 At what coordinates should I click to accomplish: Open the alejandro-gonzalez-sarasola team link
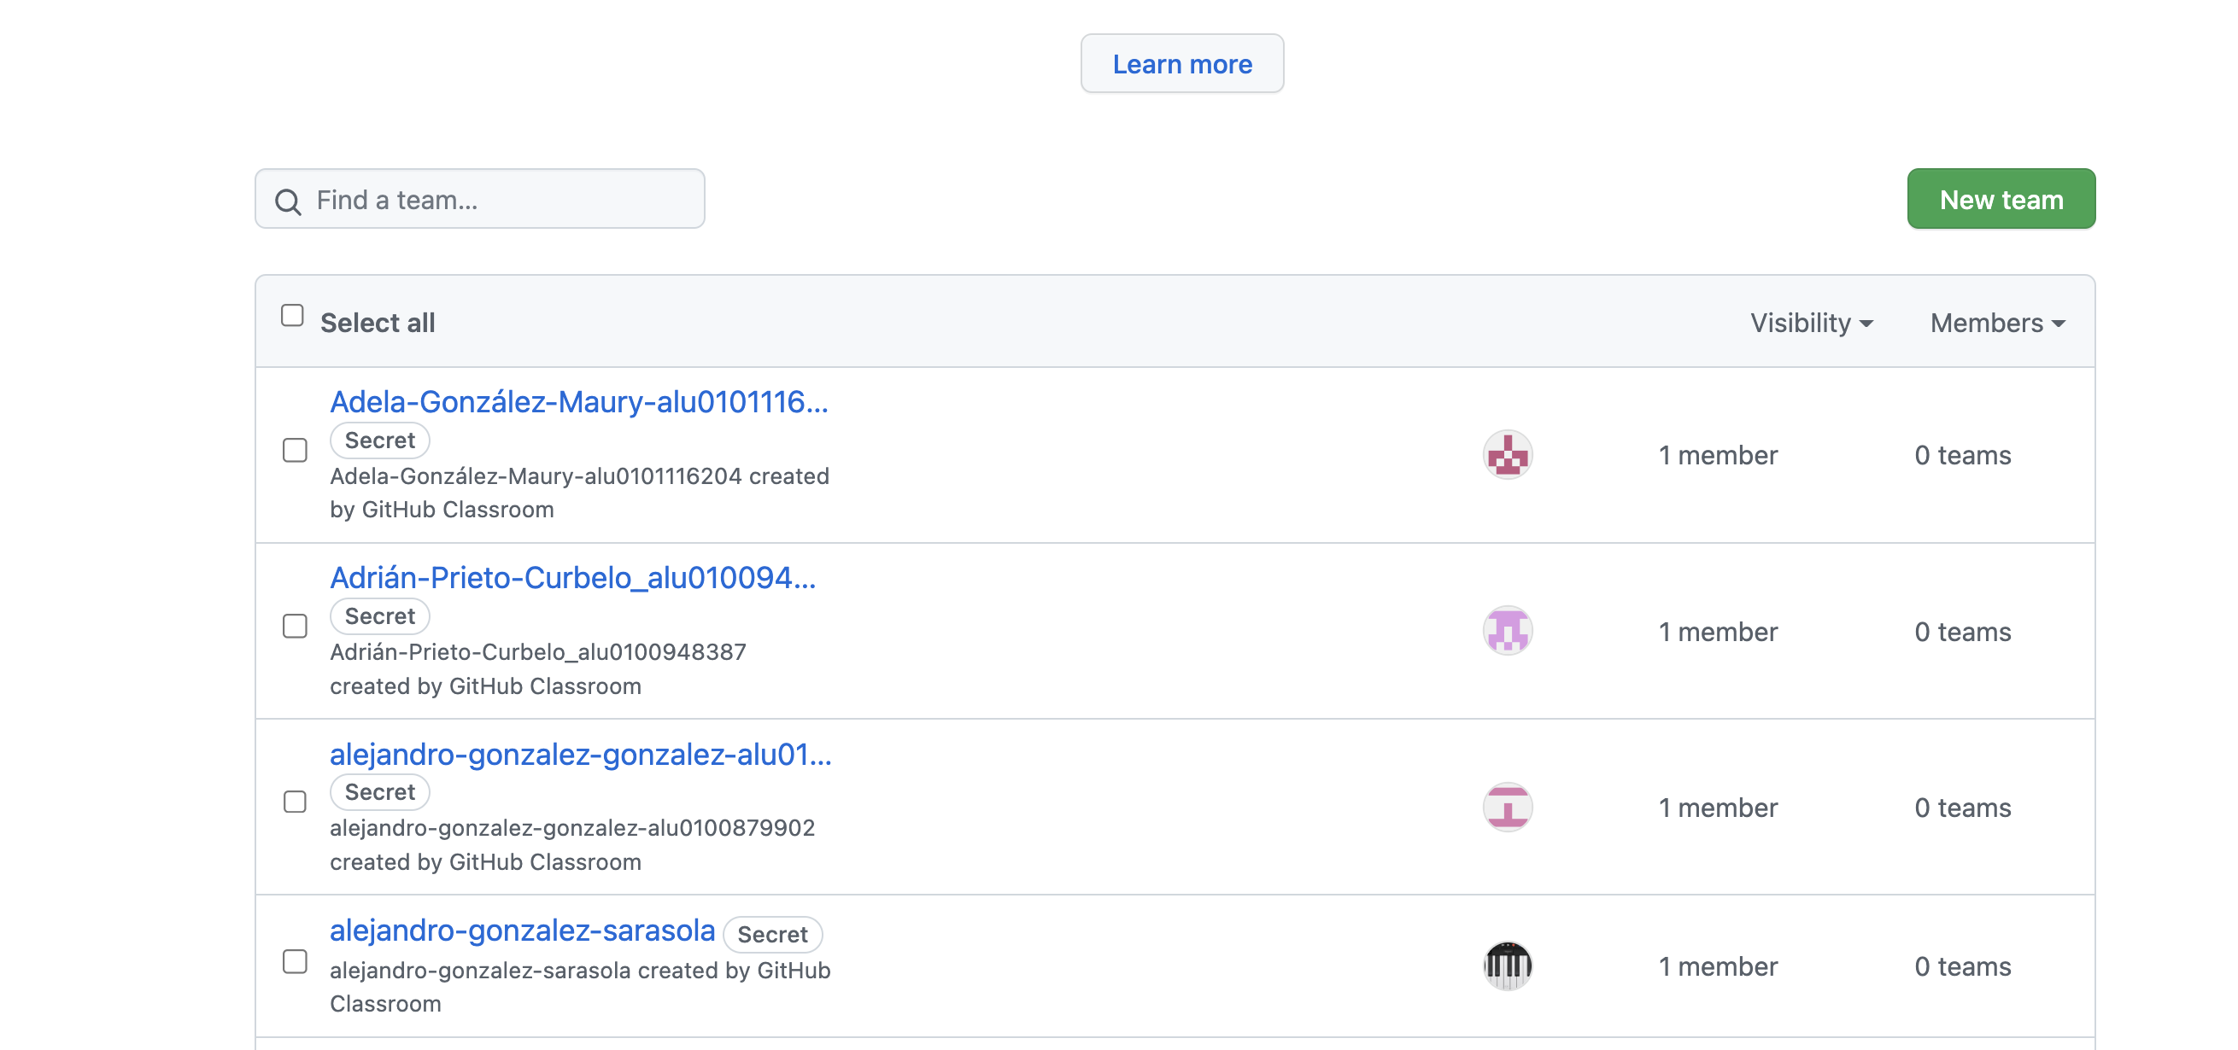pyautogui.click(x=522, y=931)
